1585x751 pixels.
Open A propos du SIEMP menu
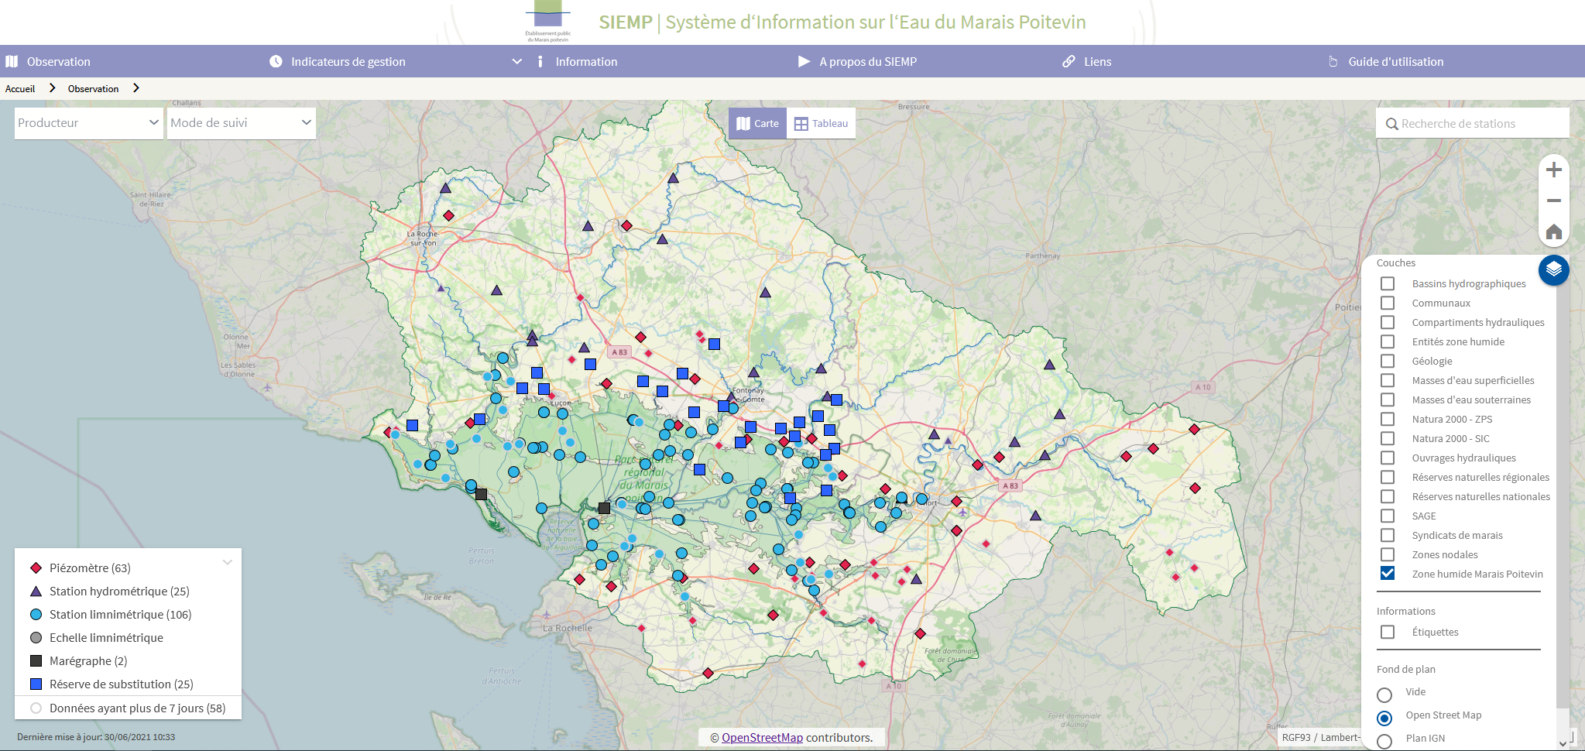(868, 61)
